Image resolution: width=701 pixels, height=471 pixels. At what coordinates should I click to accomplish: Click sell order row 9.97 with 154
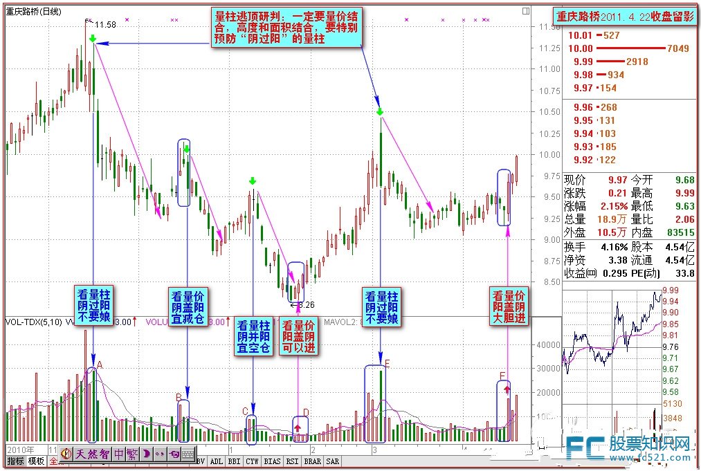pos(594,88)
